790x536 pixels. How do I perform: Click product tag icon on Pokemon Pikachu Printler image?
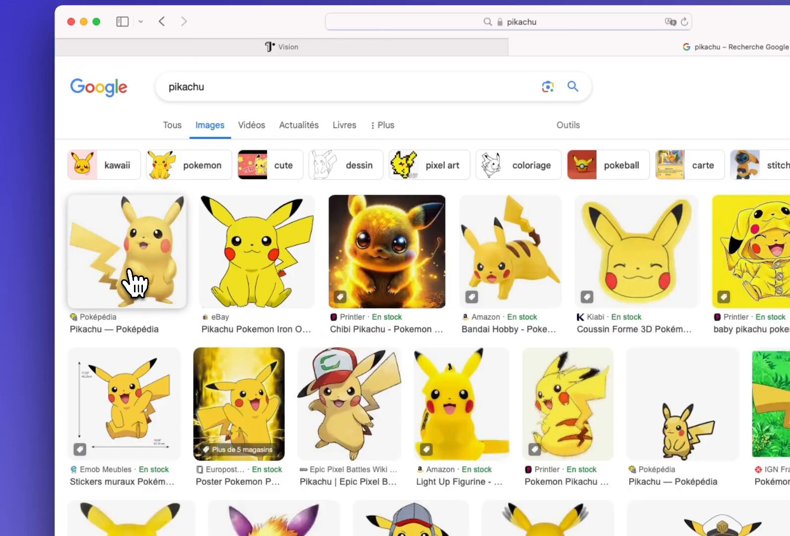534,450
